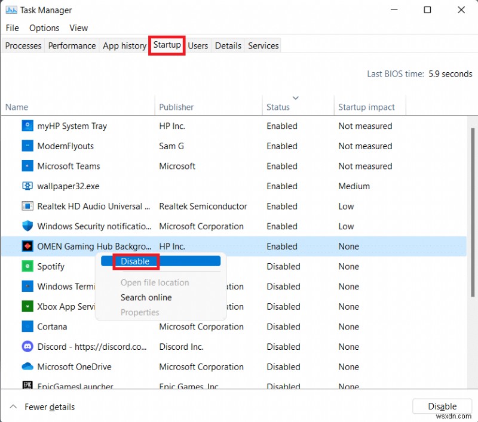Click the Microsoft Teams icon in the list
The image size is (478, 422).
click(x=26, y=166)
